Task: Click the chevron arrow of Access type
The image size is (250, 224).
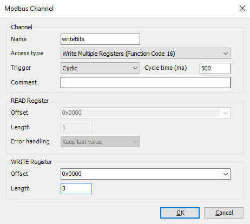Action: click(x=226, y=54)
